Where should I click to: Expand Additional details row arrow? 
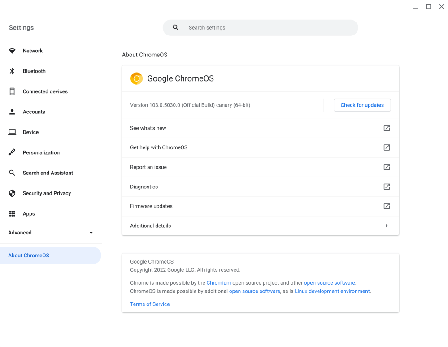pos(387,226)
